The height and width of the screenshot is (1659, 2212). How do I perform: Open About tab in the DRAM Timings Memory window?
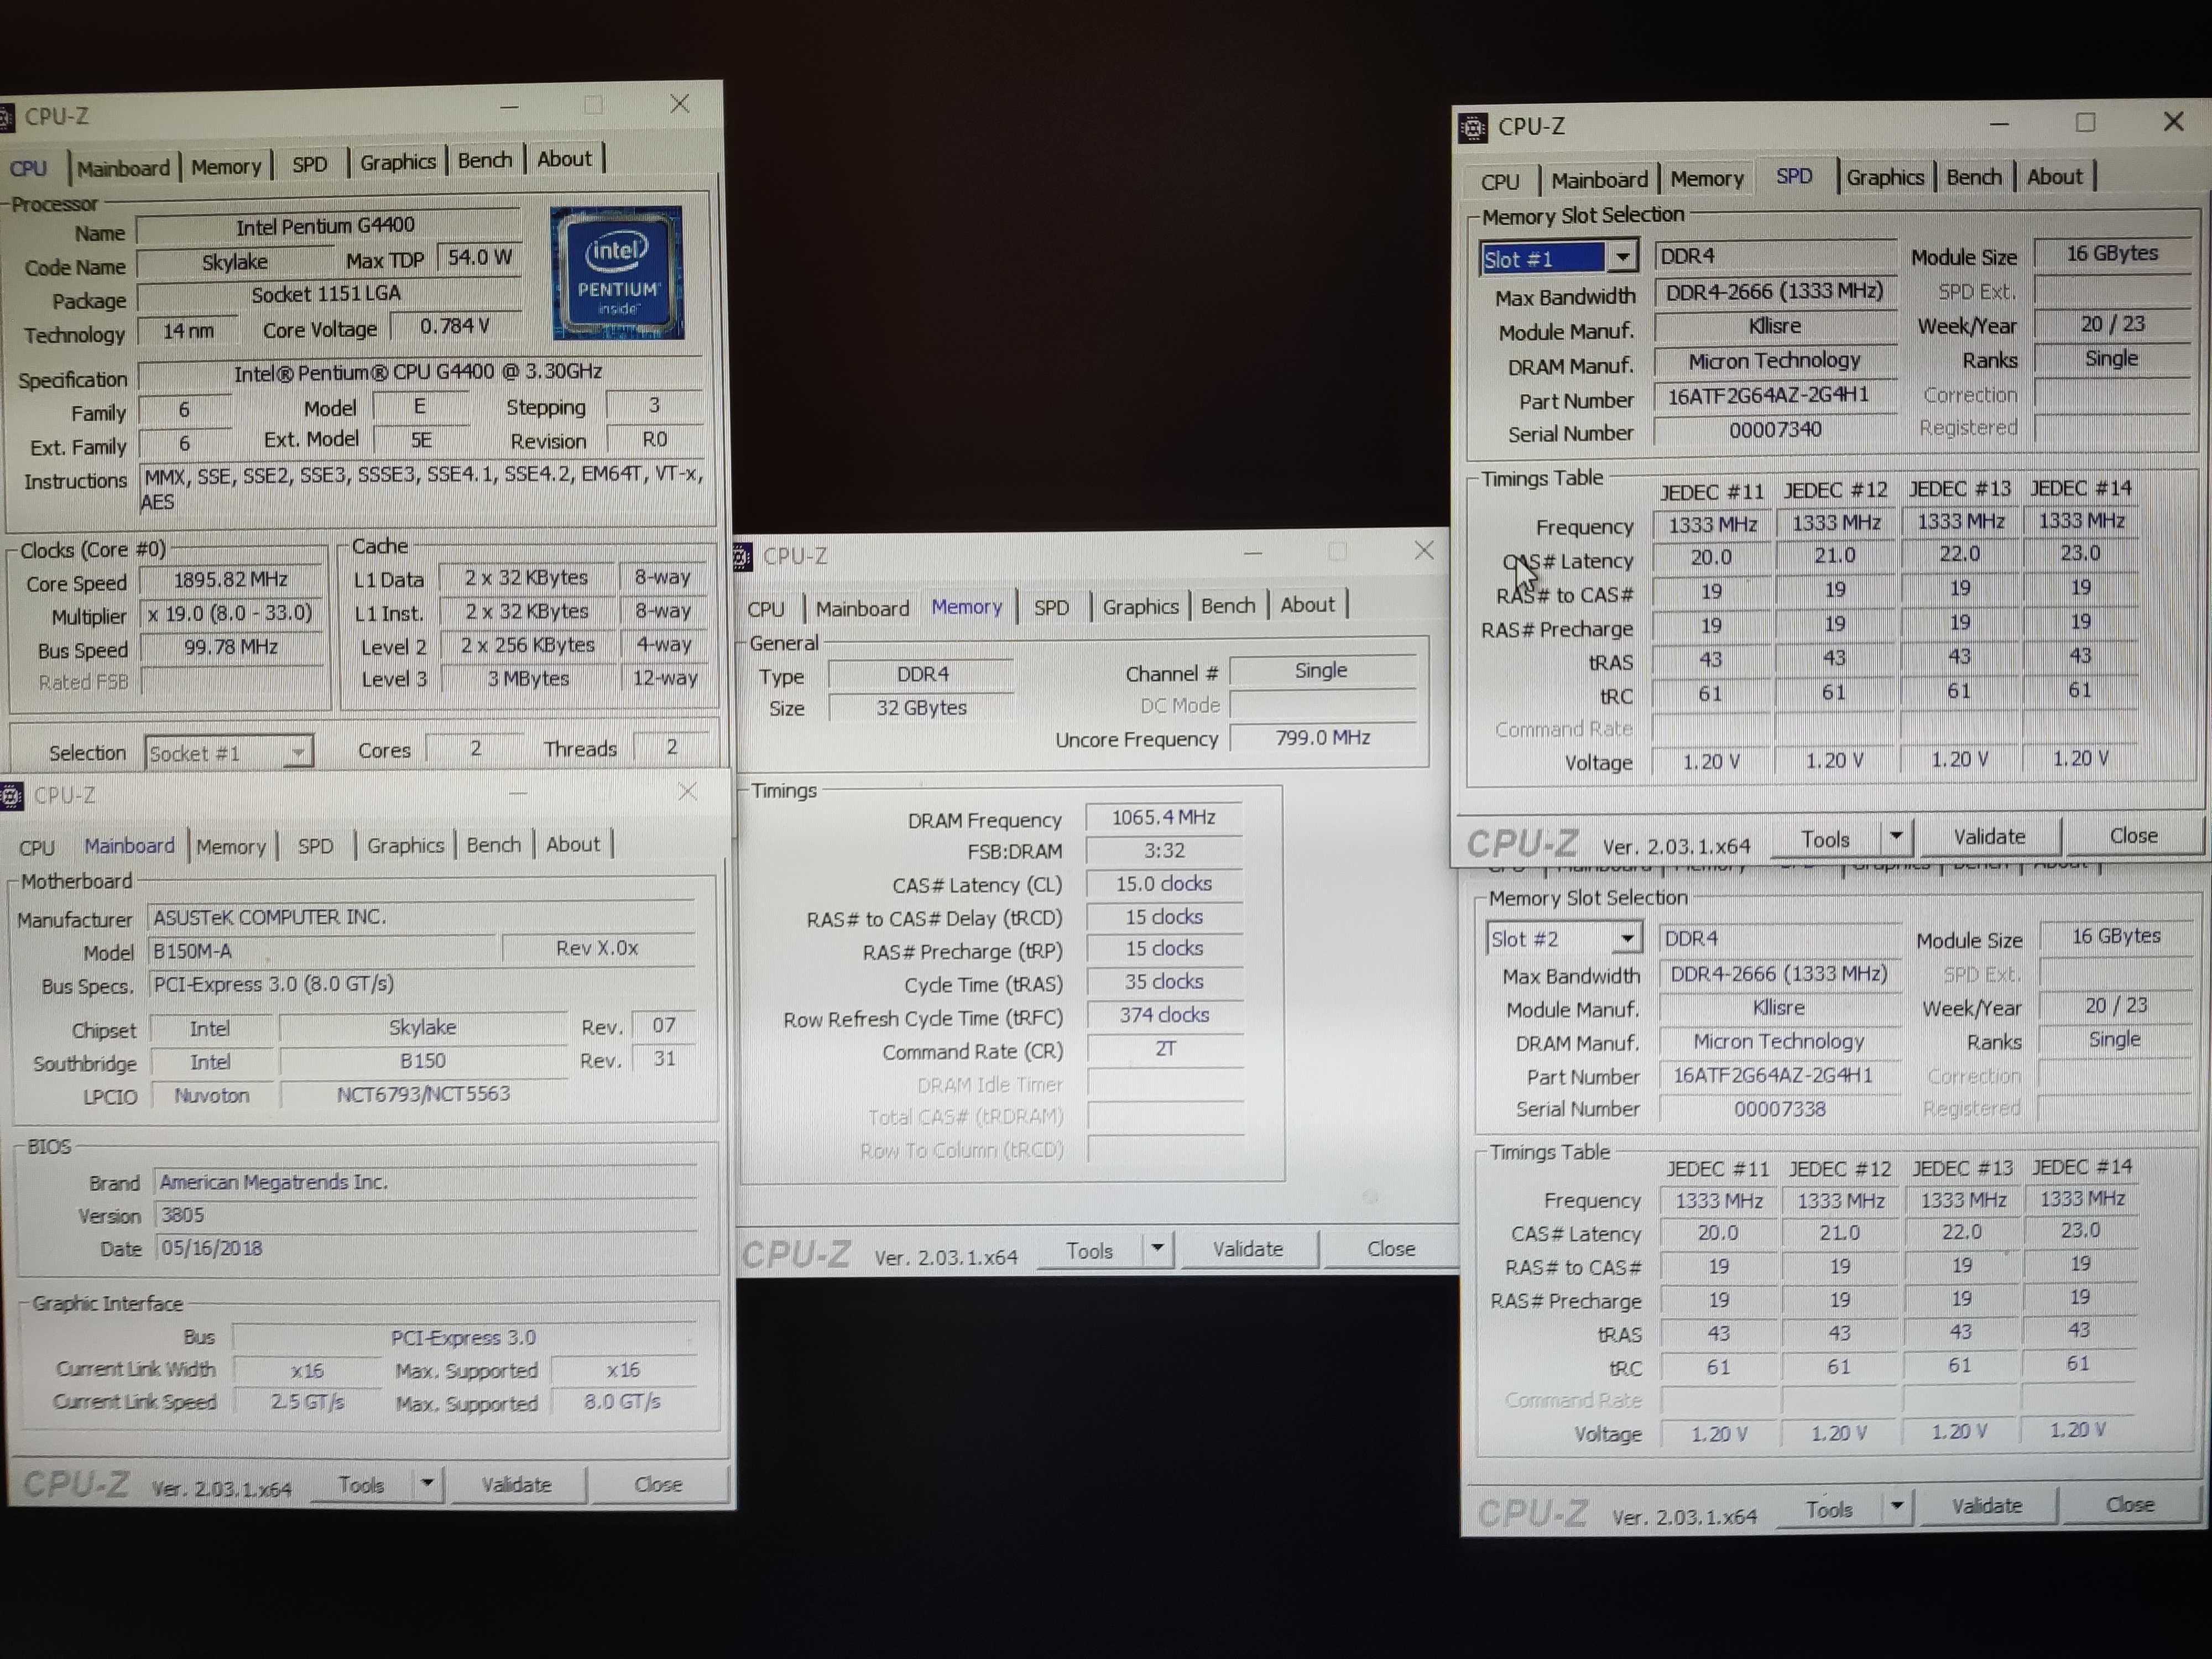click(x=1307, y=604)
